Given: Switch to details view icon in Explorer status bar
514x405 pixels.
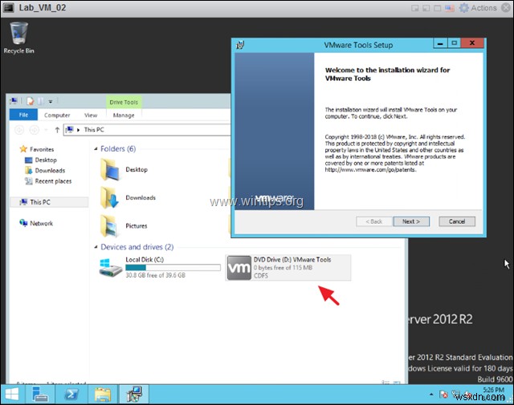Looking at the screenshot, I should coord(385,382).
